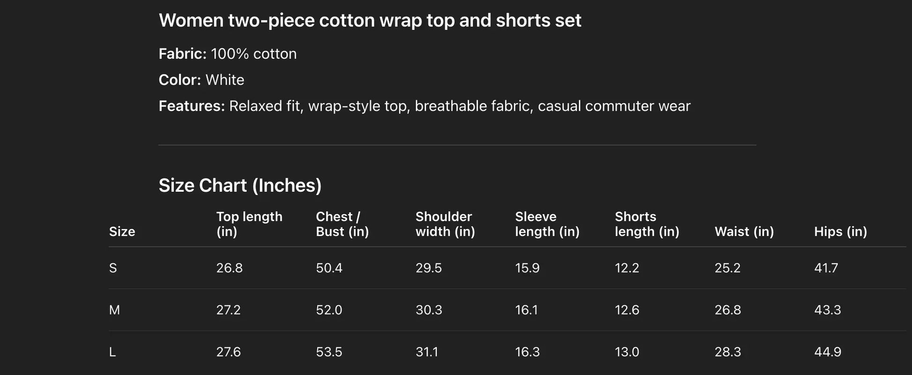This screenshot has width=912, height=375.
Task: Click the 12.2 shorts length value
Action: pos(627,268)
